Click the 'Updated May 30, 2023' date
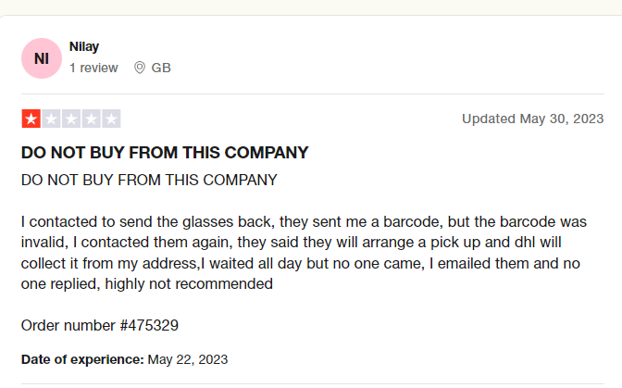Image resolution: width=622 pixels, height=388 pixels. (x=532, y=119)
